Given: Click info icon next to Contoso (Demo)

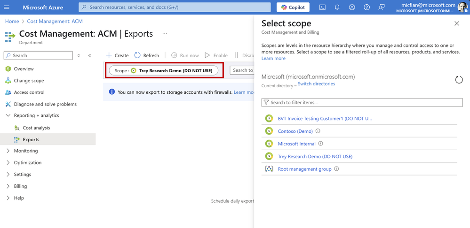Looking at the screenshot, I should pyautogui.click(x=319, y=131).
